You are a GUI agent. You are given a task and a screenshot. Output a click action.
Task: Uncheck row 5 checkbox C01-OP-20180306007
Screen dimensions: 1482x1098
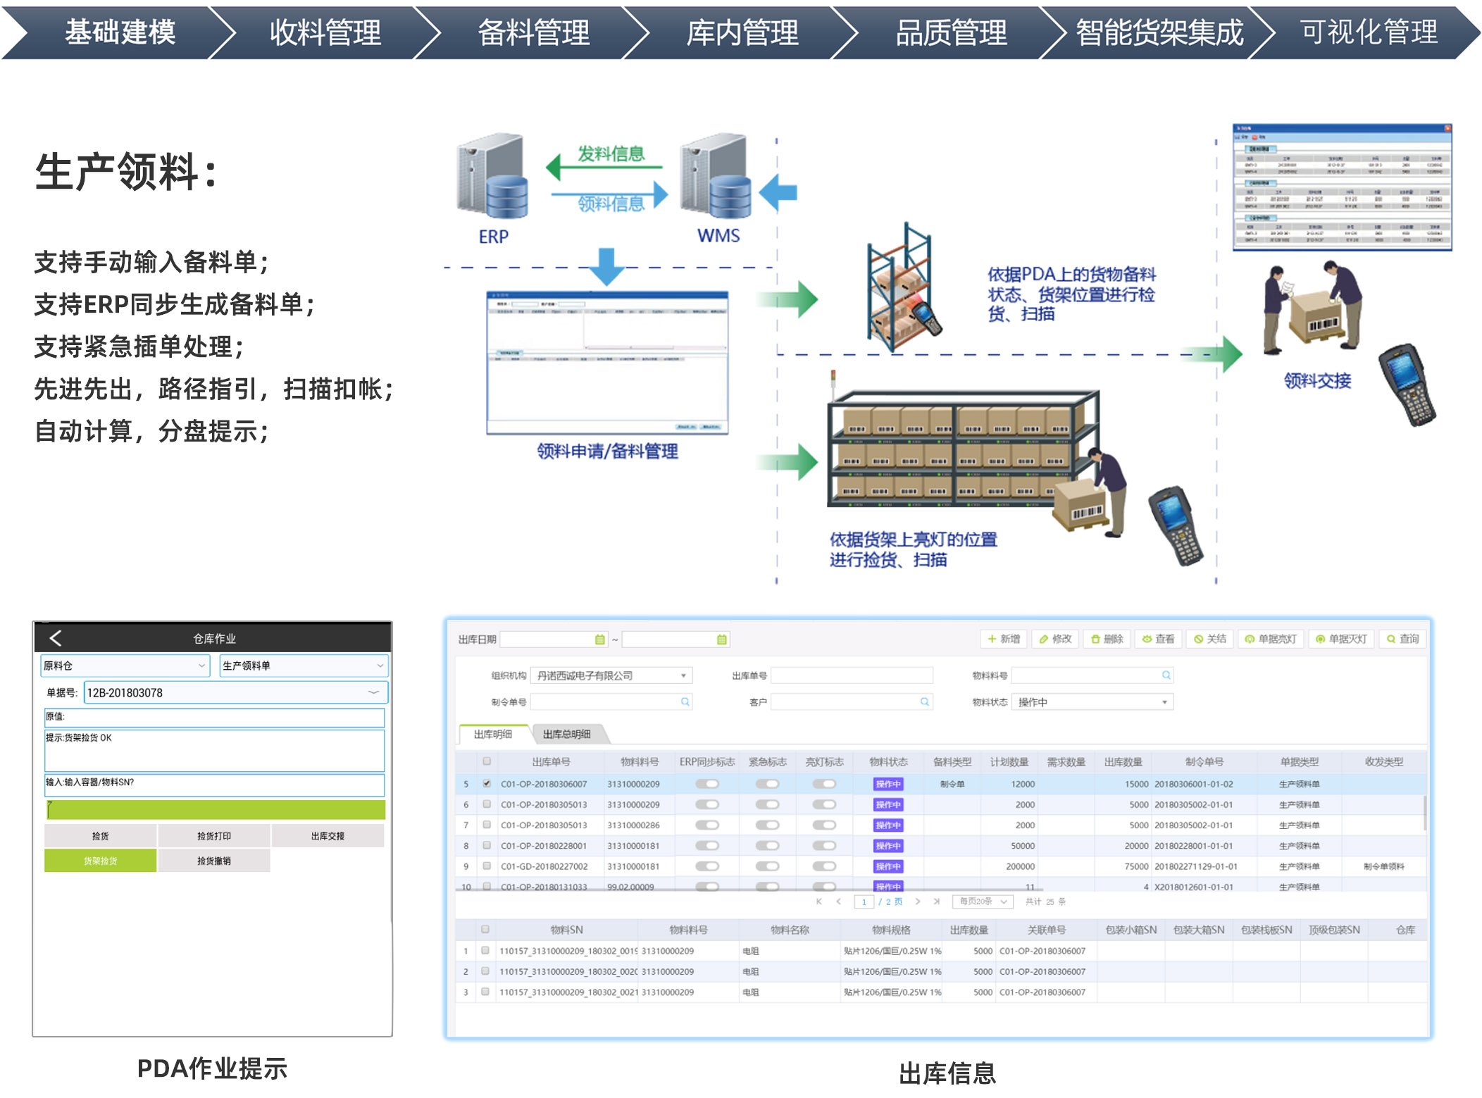(487, 783)
